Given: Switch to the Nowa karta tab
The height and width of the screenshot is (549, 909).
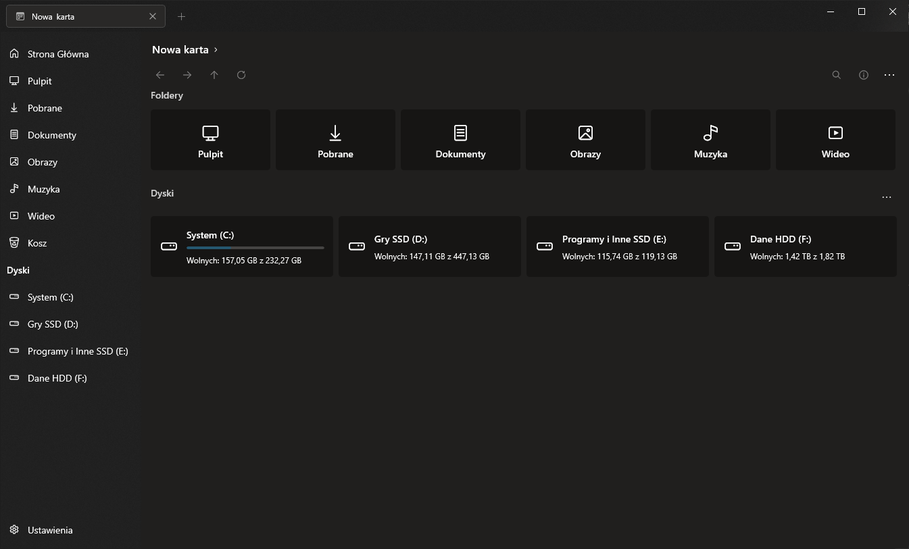Looking at the screenshot, I should (74, 16).
